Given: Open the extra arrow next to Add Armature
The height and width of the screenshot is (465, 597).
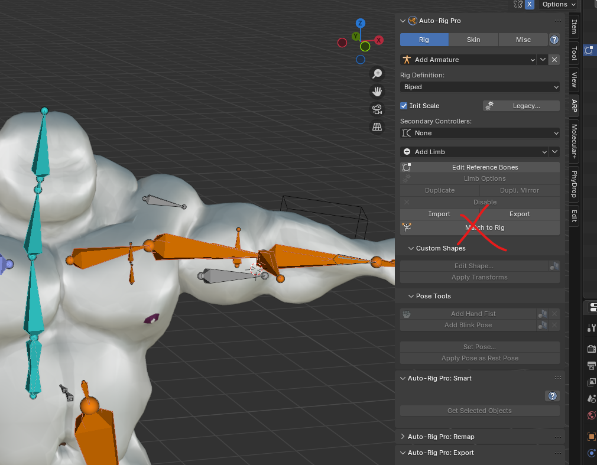Looking at the screenshot, I should tap(543, 60).
